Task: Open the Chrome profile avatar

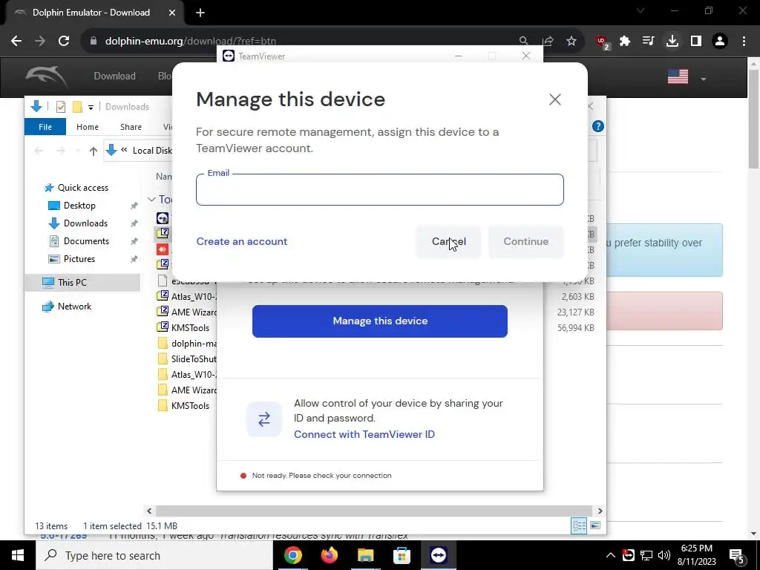Action: (720, 42)
